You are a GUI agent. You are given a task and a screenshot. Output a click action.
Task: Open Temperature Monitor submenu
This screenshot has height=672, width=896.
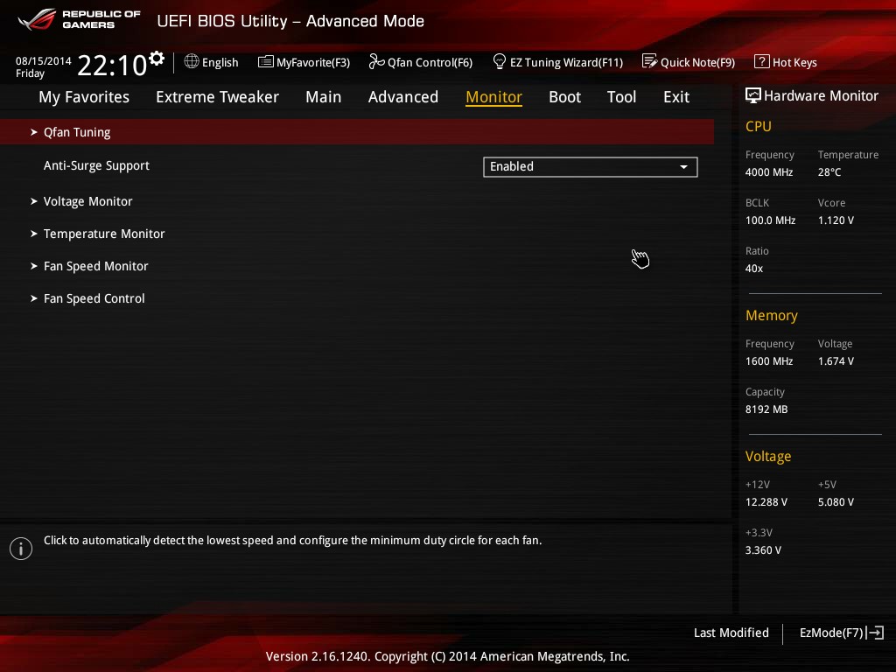pos(104,234)
